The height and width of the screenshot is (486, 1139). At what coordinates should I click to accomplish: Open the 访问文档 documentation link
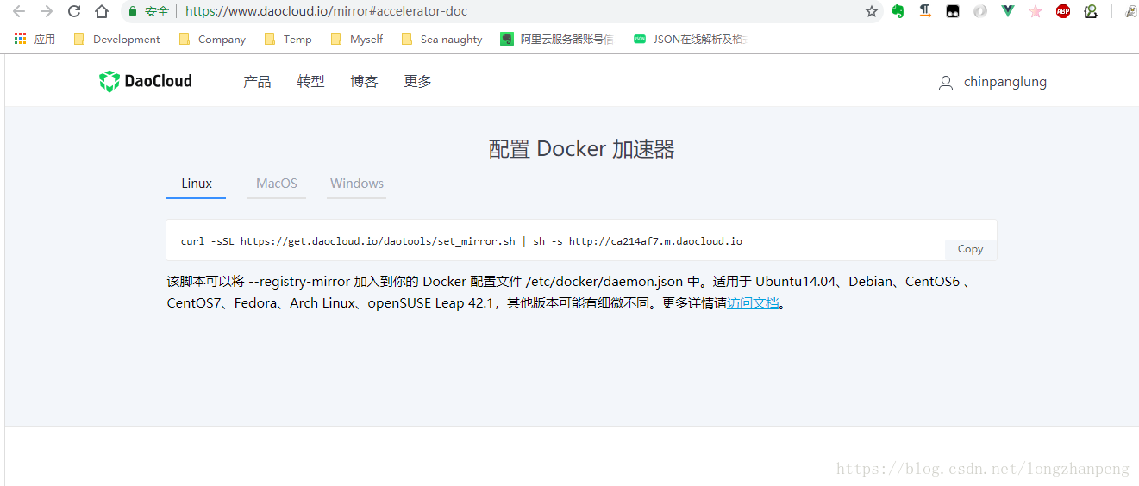click(753, 303)
